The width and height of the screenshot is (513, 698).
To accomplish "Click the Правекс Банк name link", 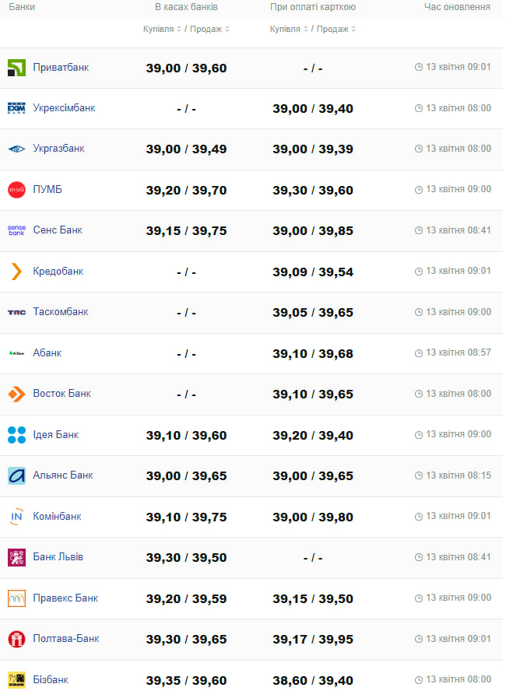I will click(65, 598).
